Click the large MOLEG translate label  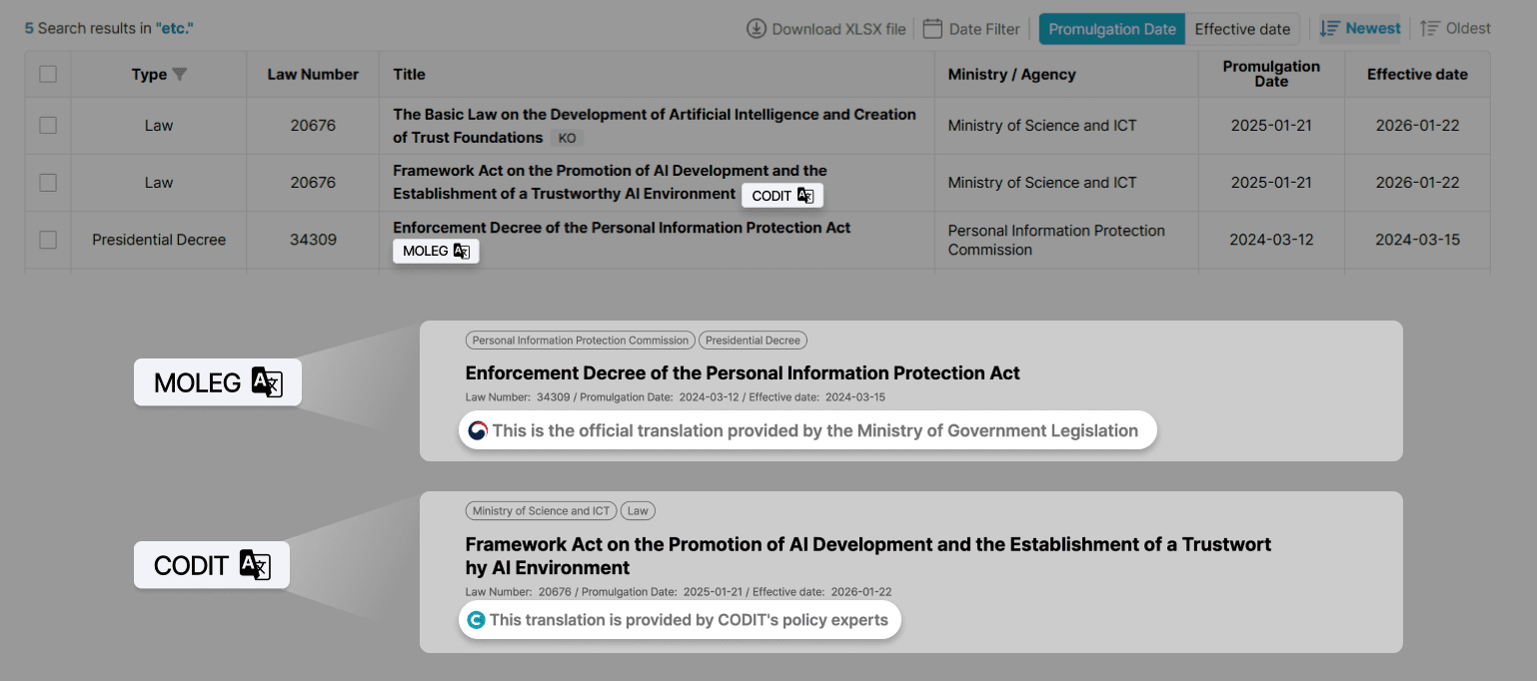tap(218, 382)
